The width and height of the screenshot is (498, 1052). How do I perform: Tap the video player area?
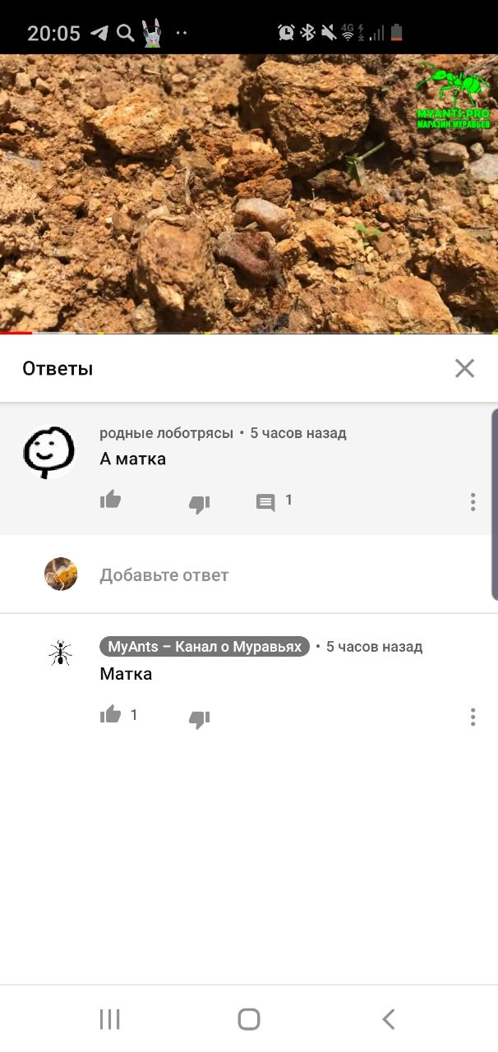click(x=249, y=193)
